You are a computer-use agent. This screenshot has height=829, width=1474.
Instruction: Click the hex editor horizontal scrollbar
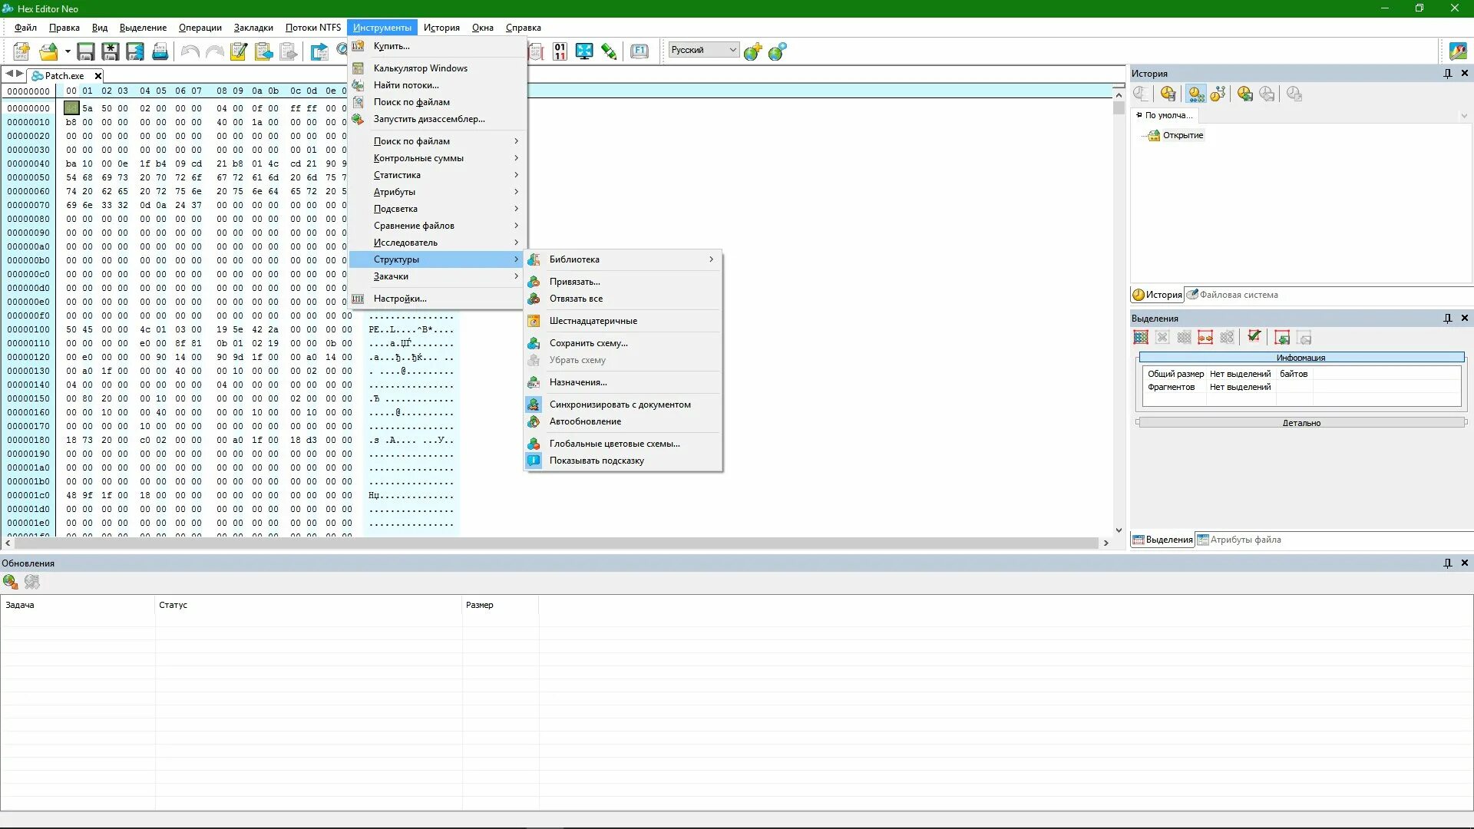coord(553,543)
